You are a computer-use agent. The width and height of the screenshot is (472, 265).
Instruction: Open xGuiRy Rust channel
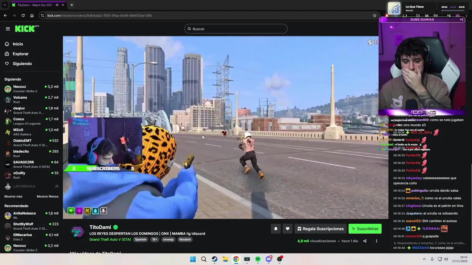pyautogui.click(x=31, y=175)
